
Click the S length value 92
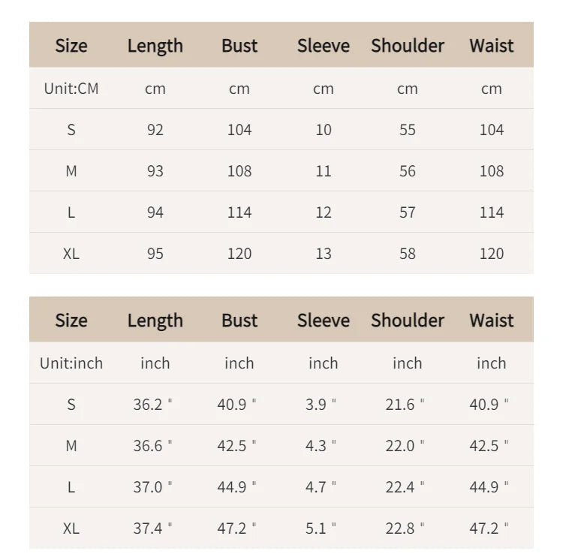click(155, 130)
